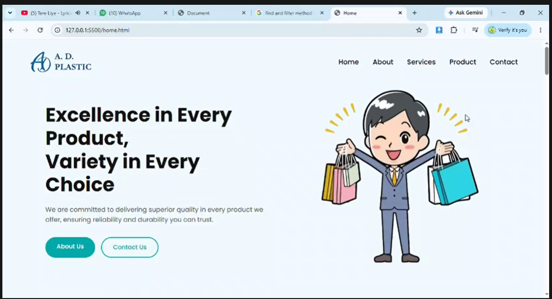Viewport: 552px width, 299px height.
Task: Click the About Us button
Action: tap(70, 247)
